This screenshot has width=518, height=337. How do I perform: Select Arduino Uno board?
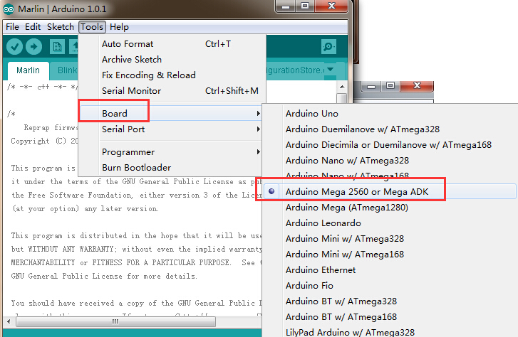[x=390, y=114]
